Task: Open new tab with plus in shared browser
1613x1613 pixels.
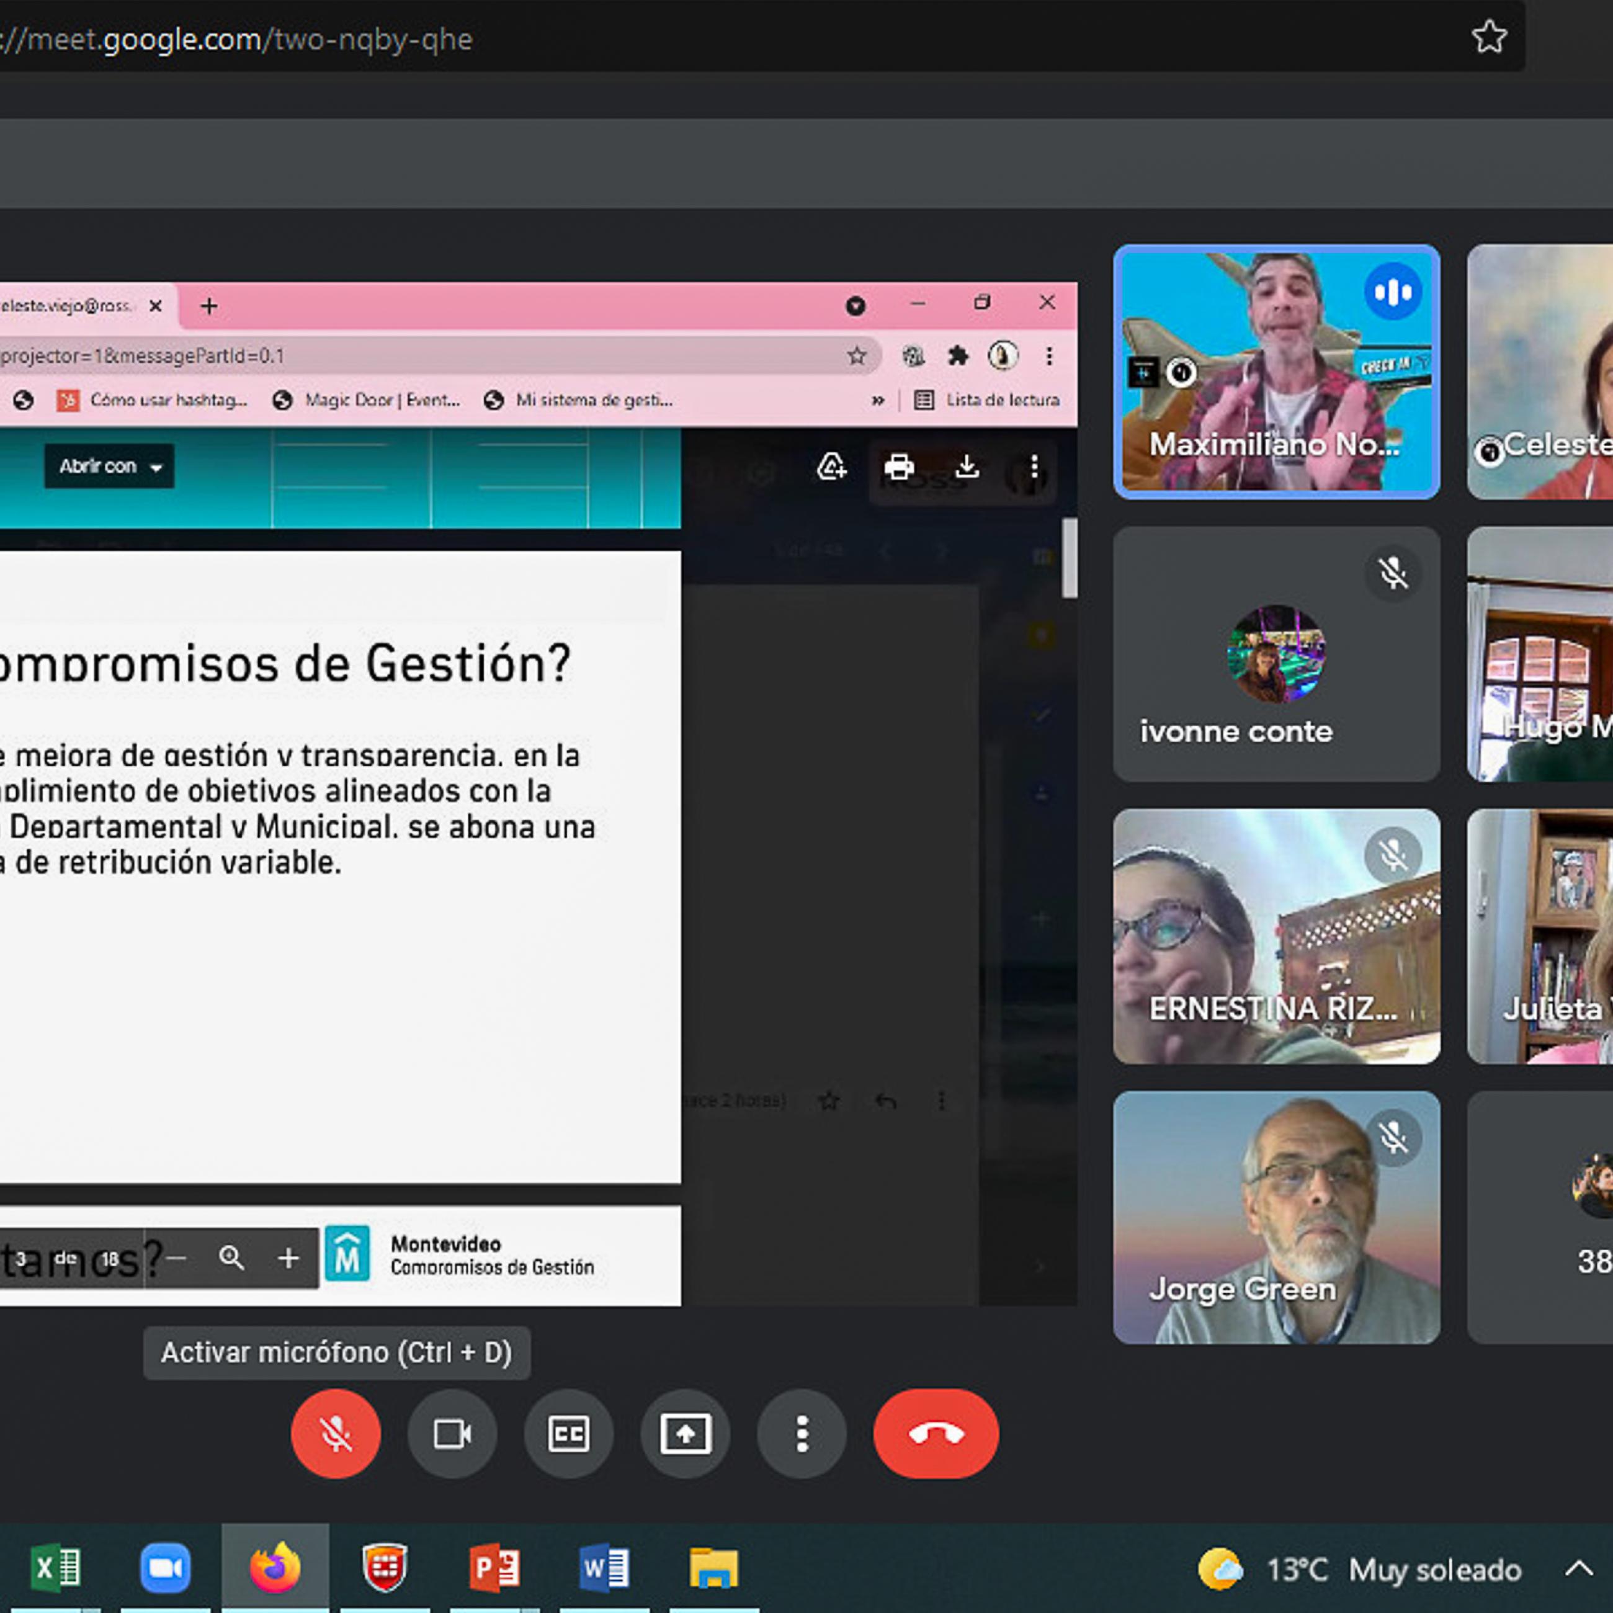Action: click(208, 306)
